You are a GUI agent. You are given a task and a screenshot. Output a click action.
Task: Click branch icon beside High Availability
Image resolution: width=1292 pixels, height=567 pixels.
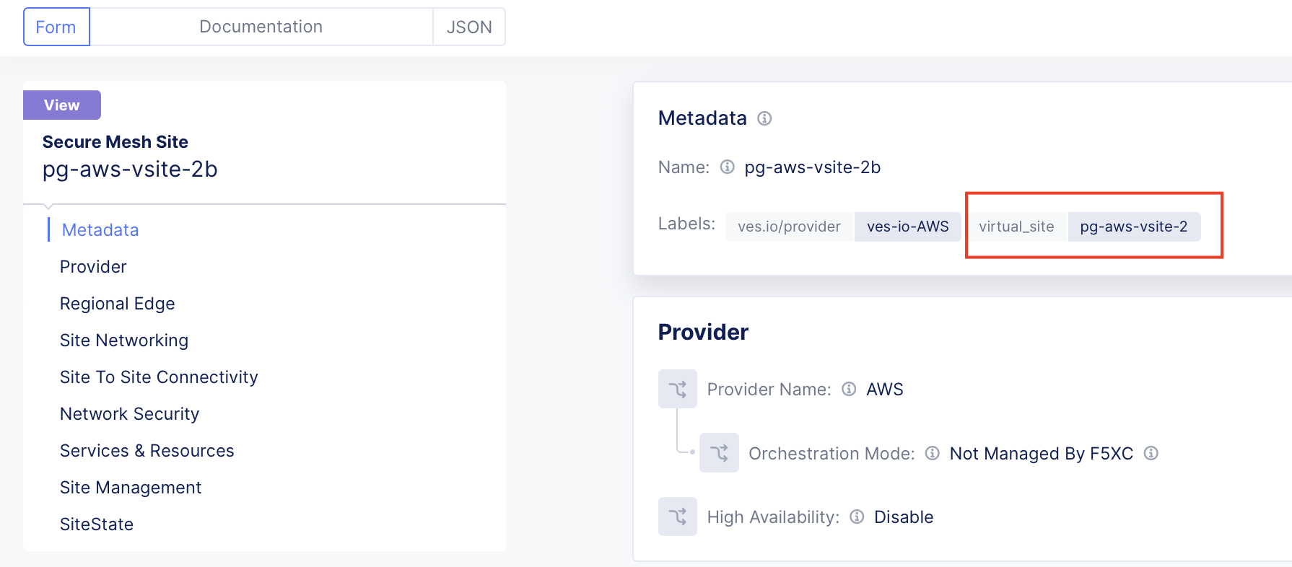(677, 517)
